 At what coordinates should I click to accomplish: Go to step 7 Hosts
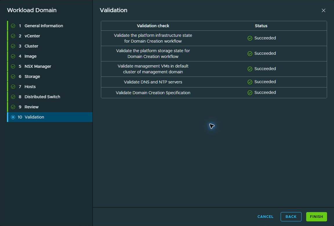tap(50, 87)
